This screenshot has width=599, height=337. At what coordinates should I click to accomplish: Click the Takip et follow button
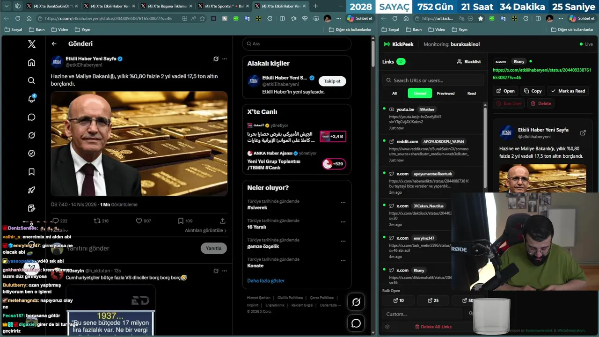coord(332,81)
